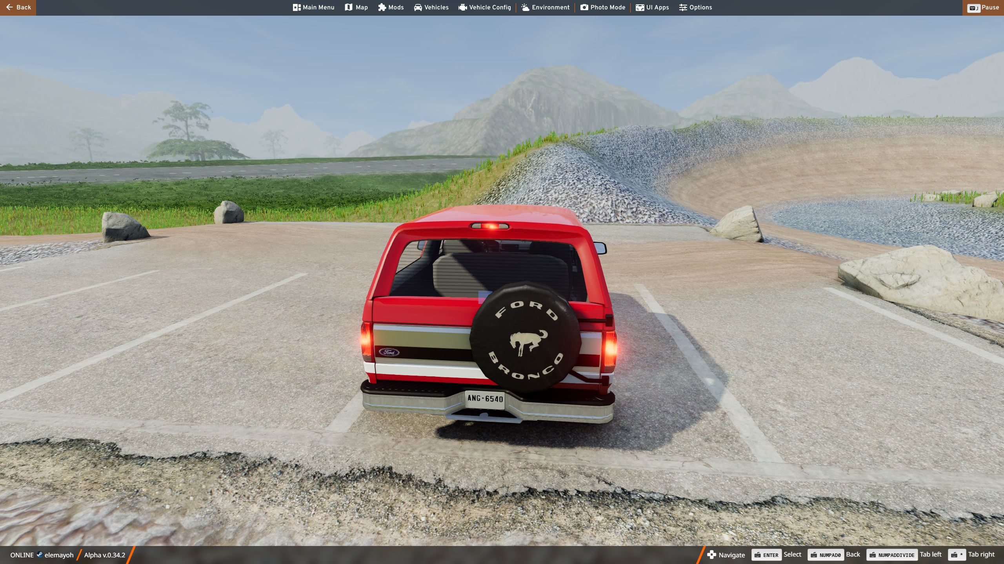This screenshot has width=1004, height=564.
Task: Click the Options sliders icon
Action: pos(683,7)
